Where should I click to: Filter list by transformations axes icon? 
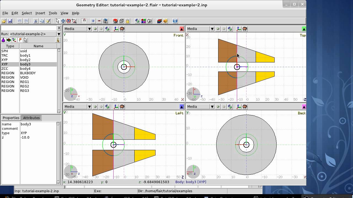14,40
